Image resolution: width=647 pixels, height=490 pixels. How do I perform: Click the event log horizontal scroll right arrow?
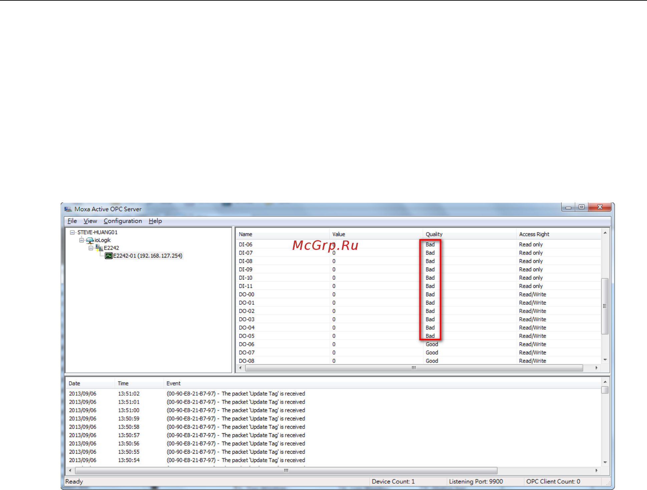tap(597, 471)
